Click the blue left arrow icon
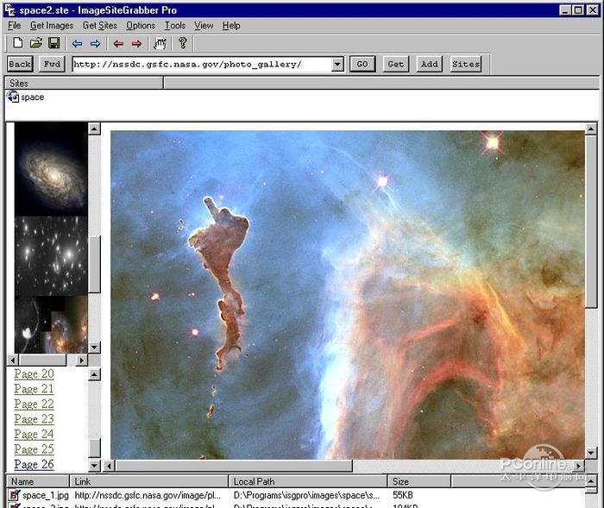604x508 pixels. [77, 43]
